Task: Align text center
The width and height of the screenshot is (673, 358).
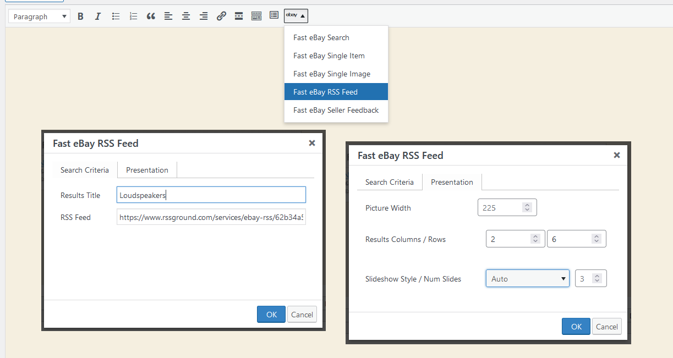Action: click(186, 16)
